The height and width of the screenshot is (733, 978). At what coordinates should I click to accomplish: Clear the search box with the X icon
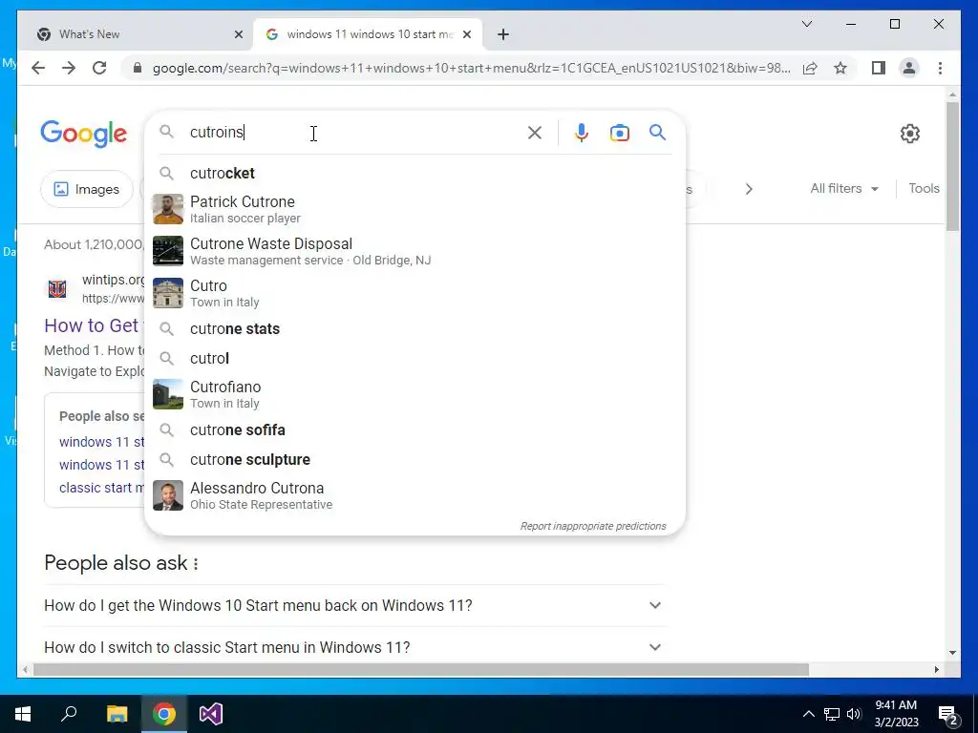tap(535, 133)
